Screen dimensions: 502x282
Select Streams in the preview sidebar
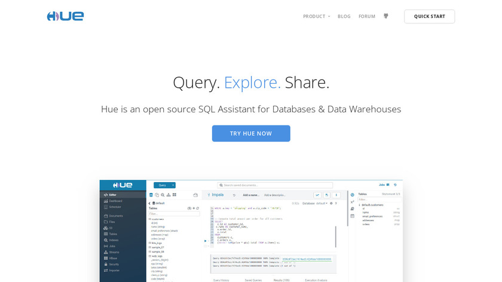pyautogui.click(x=111, y=252)
